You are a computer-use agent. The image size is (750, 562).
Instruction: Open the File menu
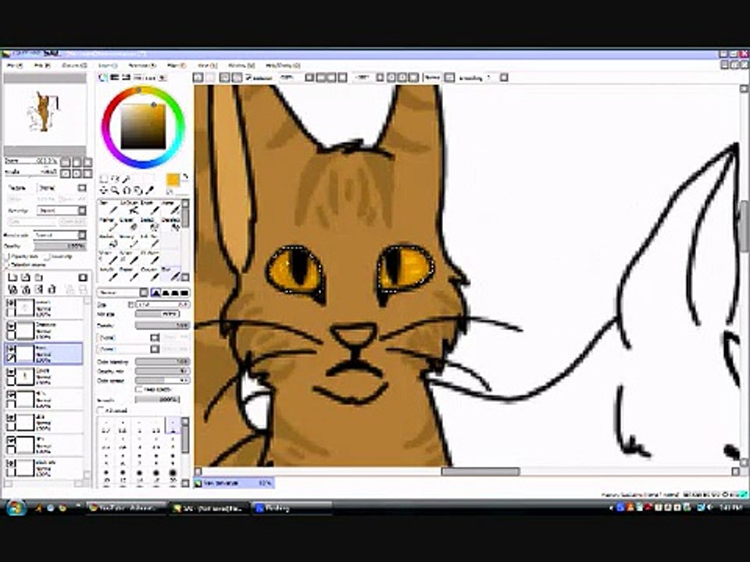coord(14,65)
